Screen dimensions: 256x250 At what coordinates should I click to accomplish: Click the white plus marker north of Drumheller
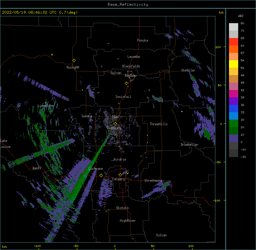[x=182, y=111]
